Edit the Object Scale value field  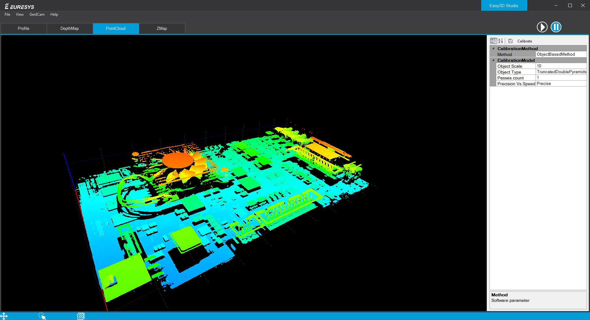click(561, 66)
